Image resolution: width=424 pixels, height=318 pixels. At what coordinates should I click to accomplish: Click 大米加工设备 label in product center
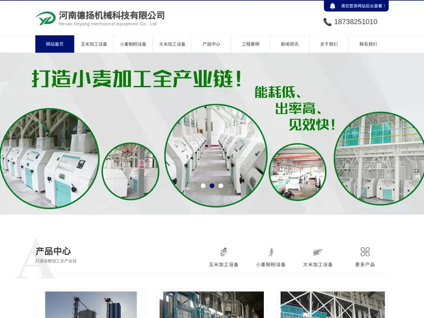pyautogui.click(x=318, y=264)
